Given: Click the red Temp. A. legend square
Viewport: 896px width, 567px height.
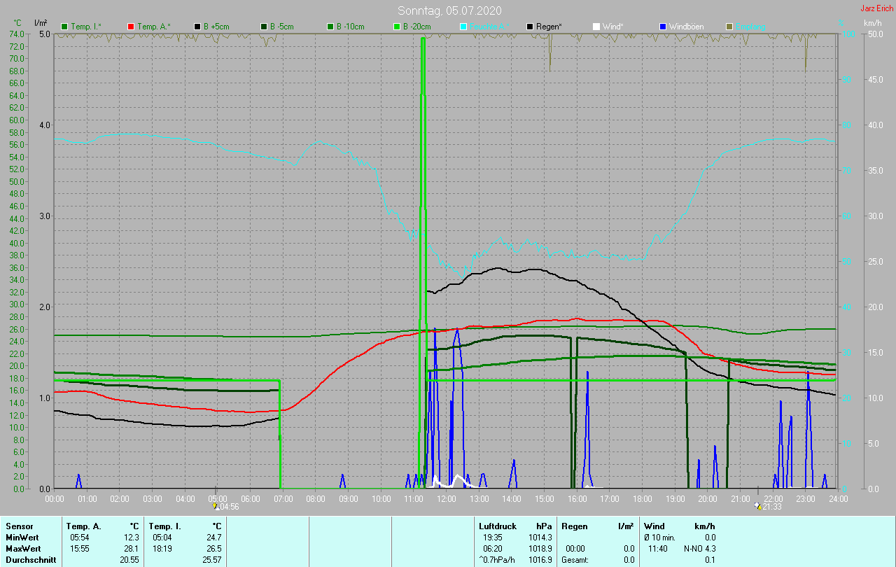Looking at the screenshot, I should (131, 27).
